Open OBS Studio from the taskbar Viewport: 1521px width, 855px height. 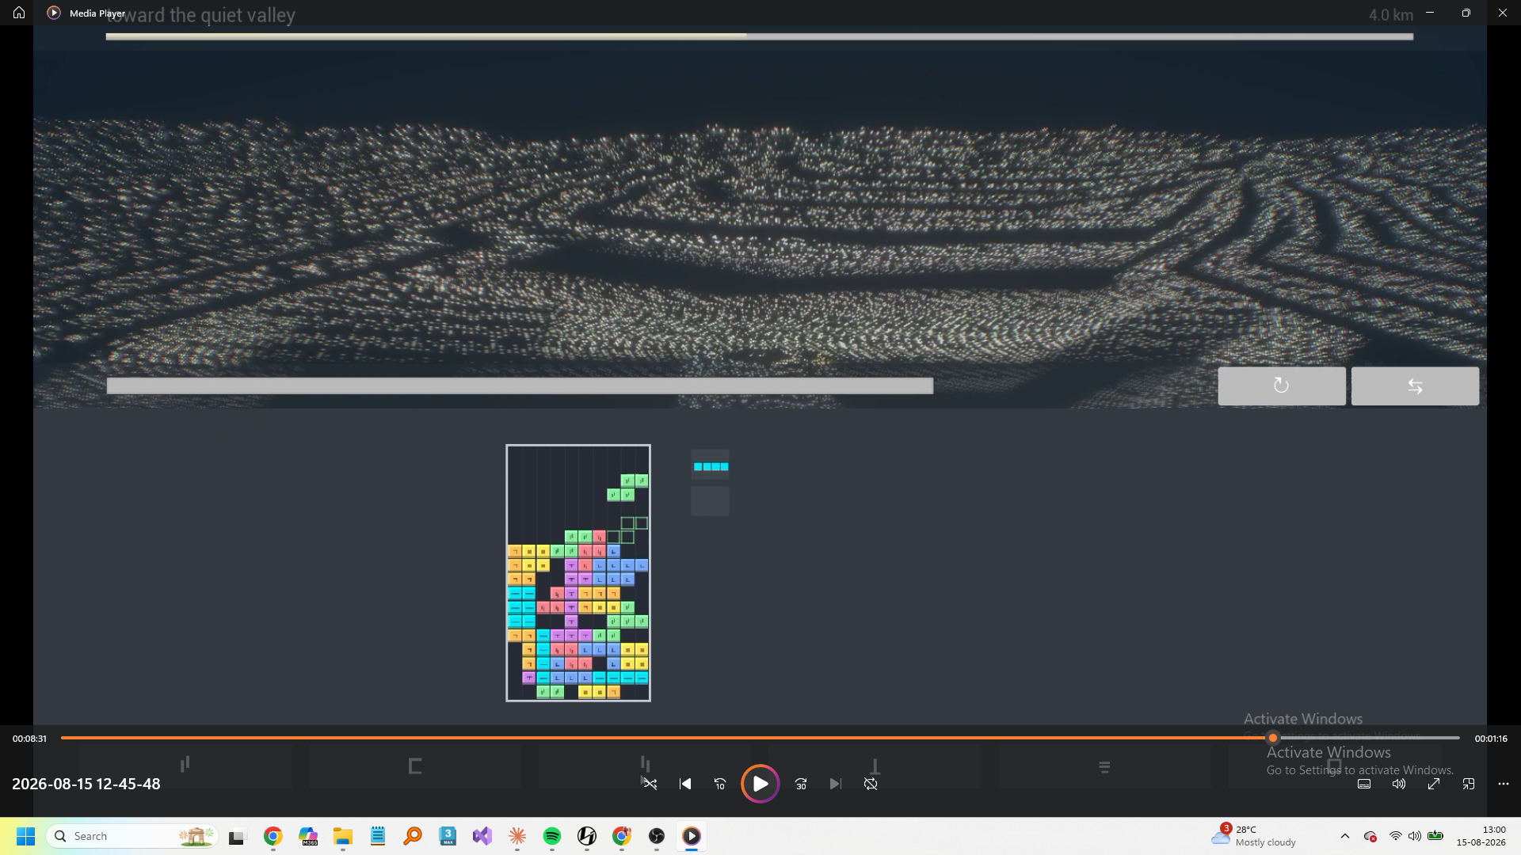[x=657, y=836]
